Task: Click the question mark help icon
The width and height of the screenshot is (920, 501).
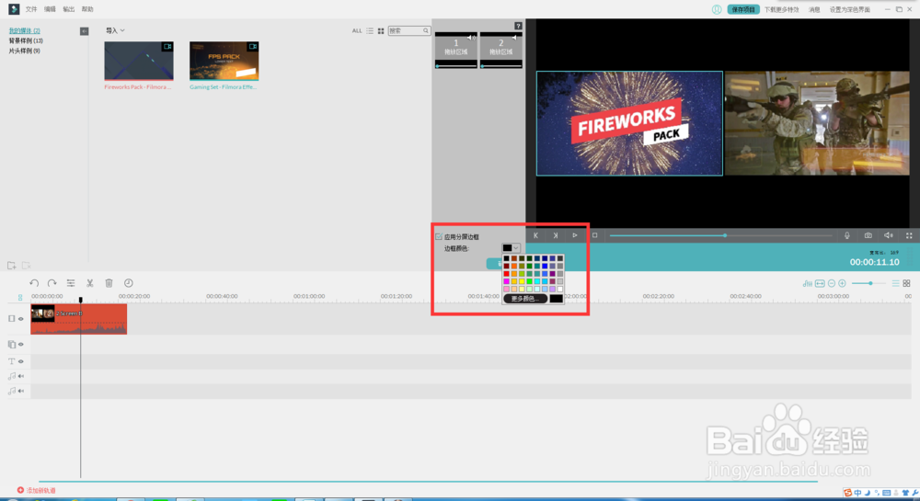Action: 518,26
